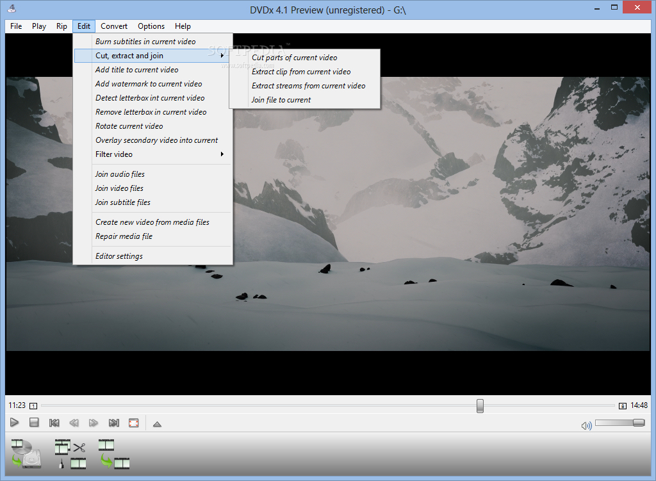Toggle fullscreen video mode
This screenshot has height=481, width=656.
133,423
